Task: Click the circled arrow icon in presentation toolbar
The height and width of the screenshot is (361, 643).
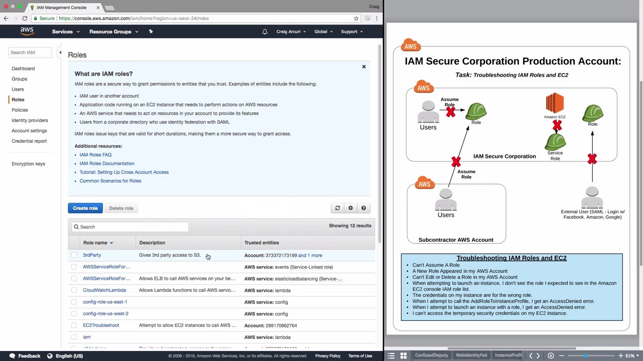Action: pos(551,355)
